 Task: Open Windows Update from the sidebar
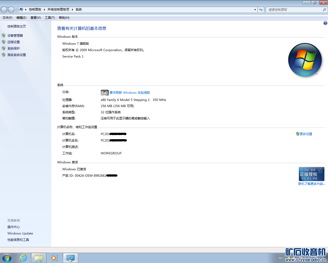point(20,233)
